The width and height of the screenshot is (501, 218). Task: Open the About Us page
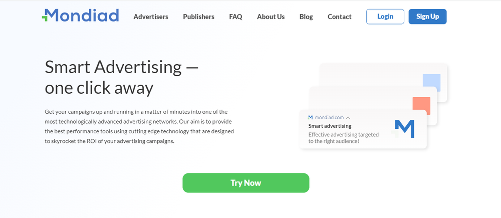[271, 17]
